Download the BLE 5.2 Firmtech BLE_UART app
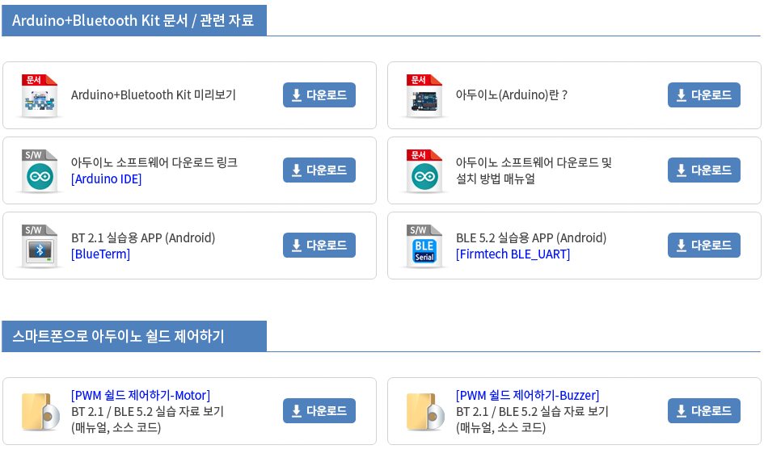 704,246
